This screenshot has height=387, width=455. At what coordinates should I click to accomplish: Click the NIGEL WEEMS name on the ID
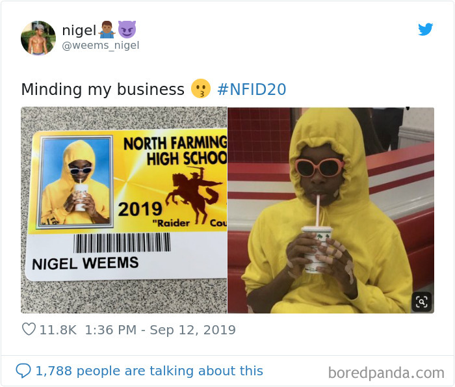[x=85, y=263]
